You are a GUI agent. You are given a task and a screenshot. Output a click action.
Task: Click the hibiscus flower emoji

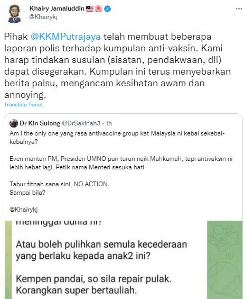(98, 8)
